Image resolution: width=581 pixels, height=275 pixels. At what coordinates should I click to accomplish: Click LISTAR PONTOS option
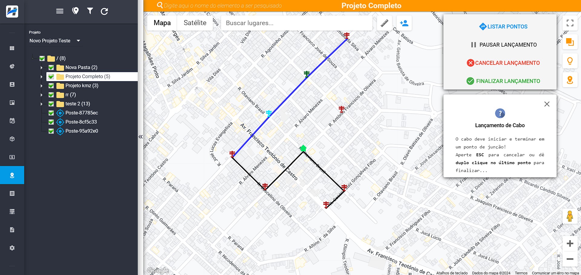click(x=503, y=27)
